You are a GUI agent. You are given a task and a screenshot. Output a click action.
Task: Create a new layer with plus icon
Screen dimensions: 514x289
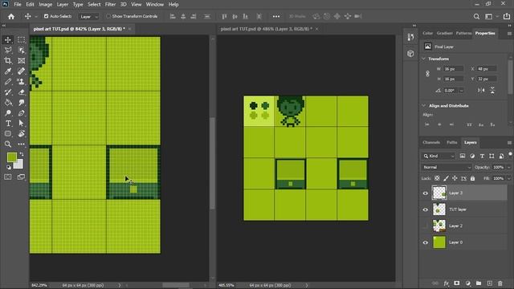[x=489, y=283]
